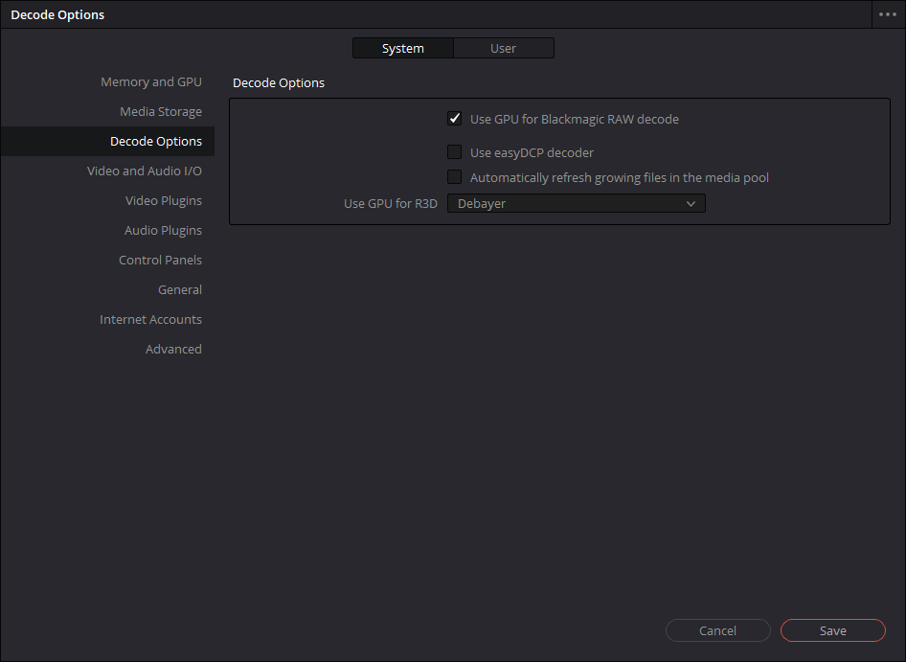Viewport: 906px width, 662px height.
Task: Go to Video Plugins section
Action: click(164, 200)
